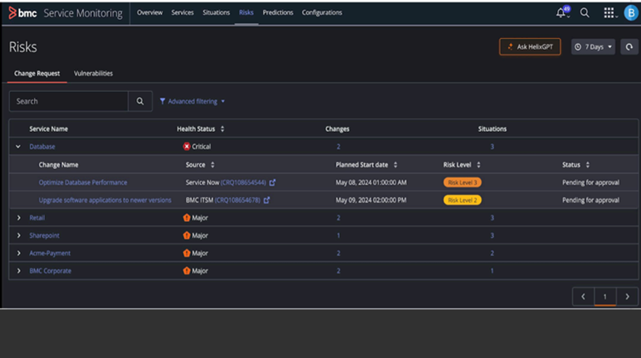
Task: Open the 7 Days time range dropdown
Action: coord(593,47)
